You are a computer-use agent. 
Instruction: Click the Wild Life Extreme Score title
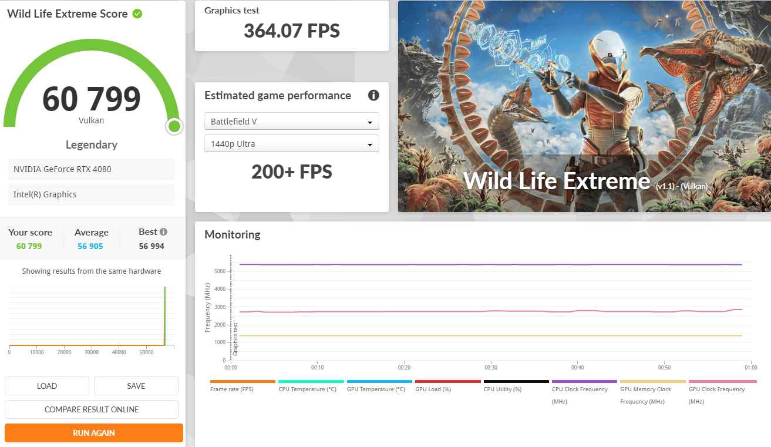tap(68, 14)
